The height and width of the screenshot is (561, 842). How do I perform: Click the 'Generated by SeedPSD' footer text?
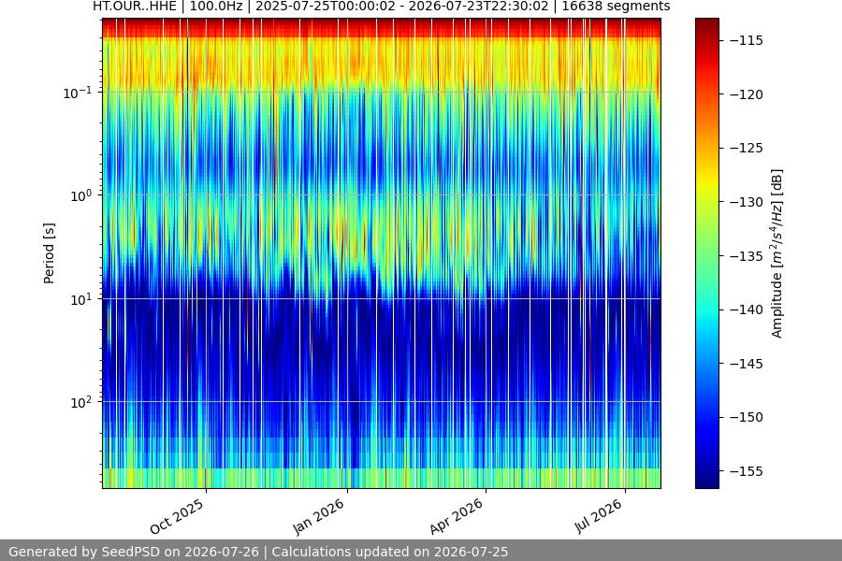[x=258, y=552]
